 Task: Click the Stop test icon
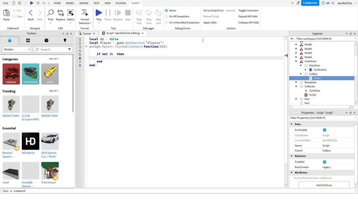[x=128, y=13]
